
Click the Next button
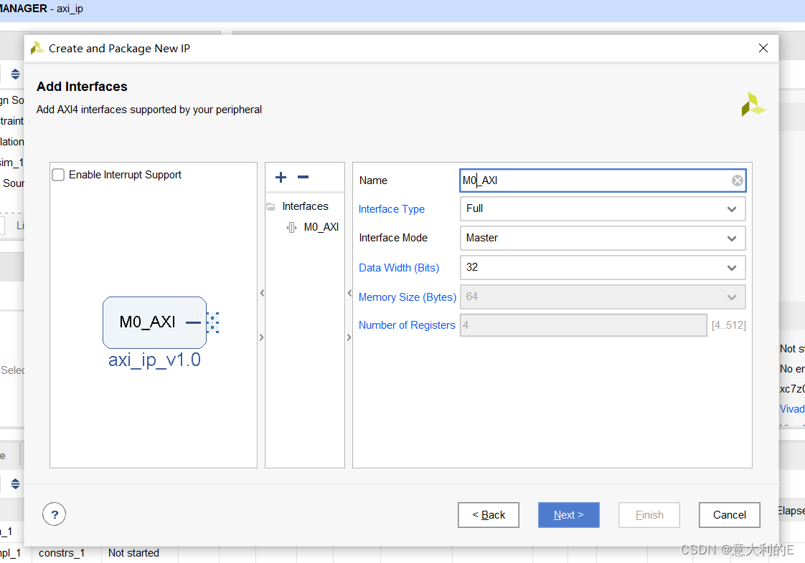[569, 515]
